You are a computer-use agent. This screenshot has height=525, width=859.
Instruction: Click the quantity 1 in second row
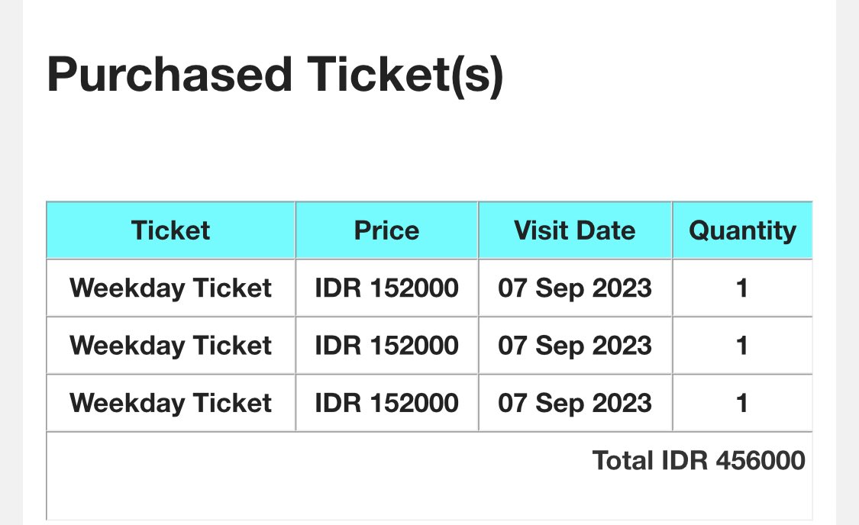pos(741,346)
